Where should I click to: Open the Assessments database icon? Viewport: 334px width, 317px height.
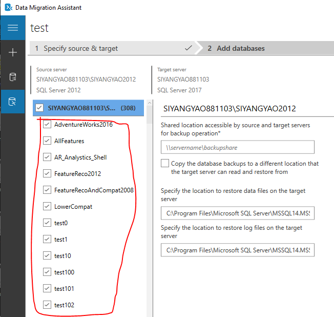[13, 77]
